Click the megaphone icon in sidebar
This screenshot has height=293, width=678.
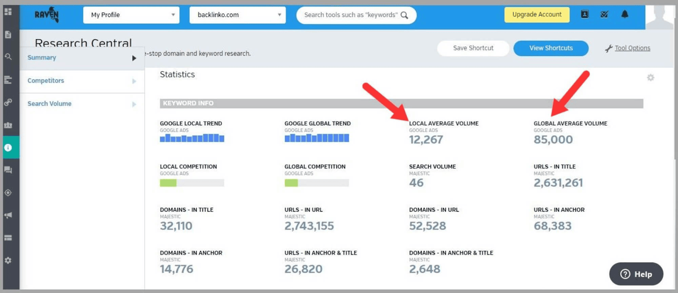point(8,215)
